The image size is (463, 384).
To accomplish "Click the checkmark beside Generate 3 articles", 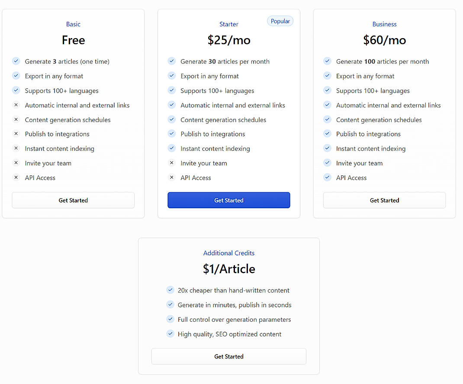I will click(x=16, y=61).
